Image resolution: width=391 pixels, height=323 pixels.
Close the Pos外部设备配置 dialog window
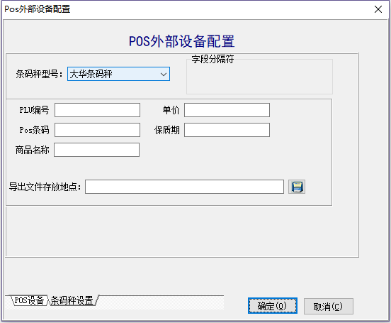pos(378,9)
